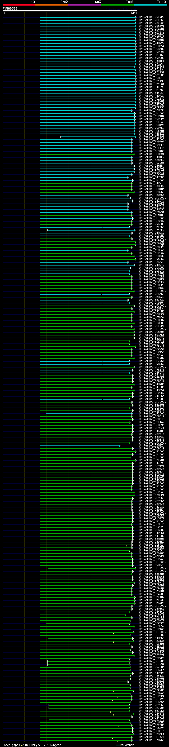Open hit UniRef100_Q56Z01
169x747 pixels.
coord(152,26)
